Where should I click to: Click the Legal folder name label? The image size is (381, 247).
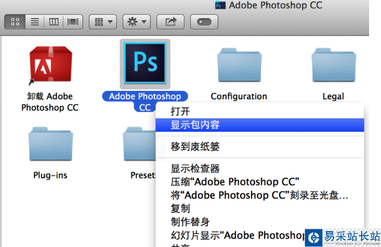point(333,97)
